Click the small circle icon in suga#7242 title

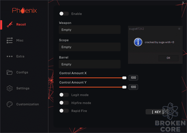click(x=179, y=29)
